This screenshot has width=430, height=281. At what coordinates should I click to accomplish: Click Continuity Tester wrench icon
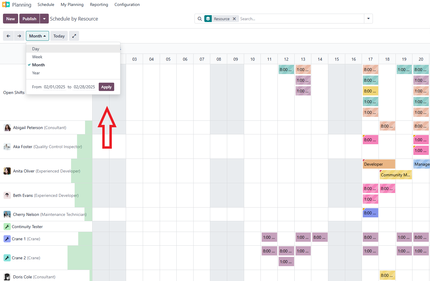pyautogui.click(x=7, y=227)
